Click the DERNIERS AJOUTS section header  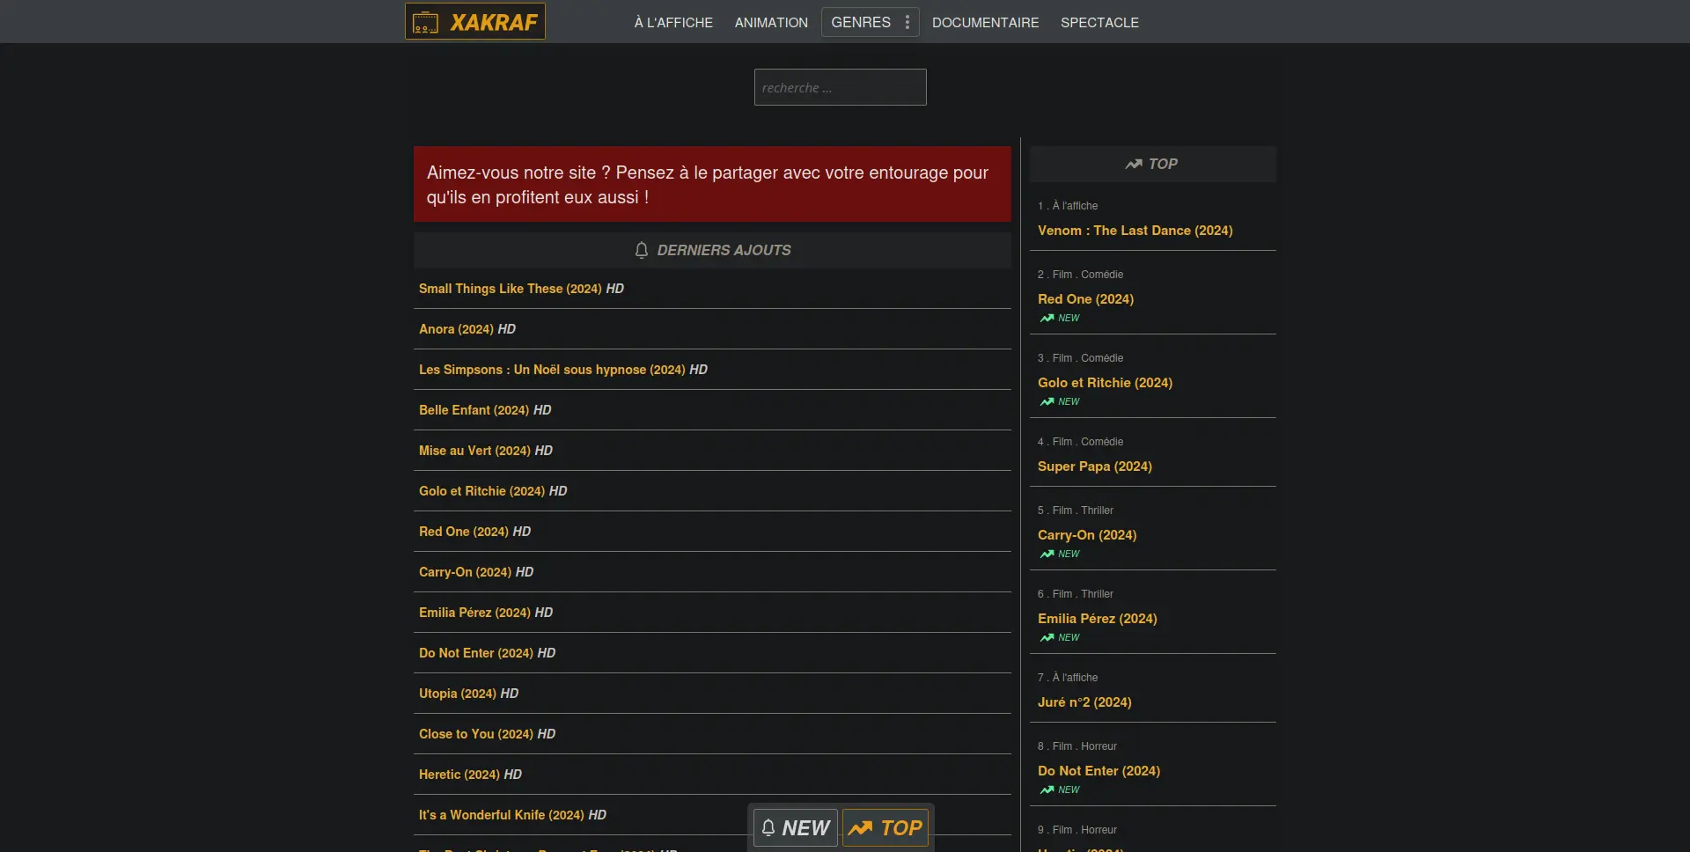point(712,250)
